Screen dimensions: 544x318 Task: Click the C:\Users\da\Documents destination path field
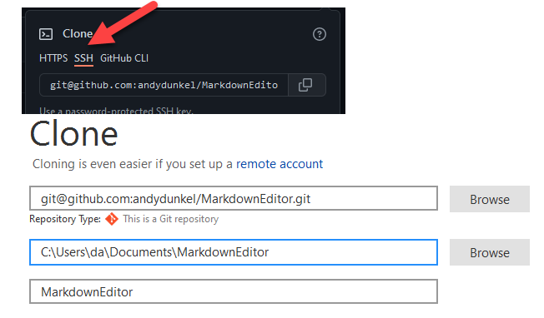point(234,252)
